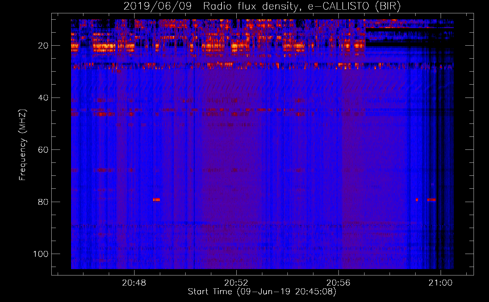The height and width of the screenshot is (302, 489).
Task: Click the 'Start Time (09-Jun-19 20:45:08)' label
Action: click(x=262, y=292)
